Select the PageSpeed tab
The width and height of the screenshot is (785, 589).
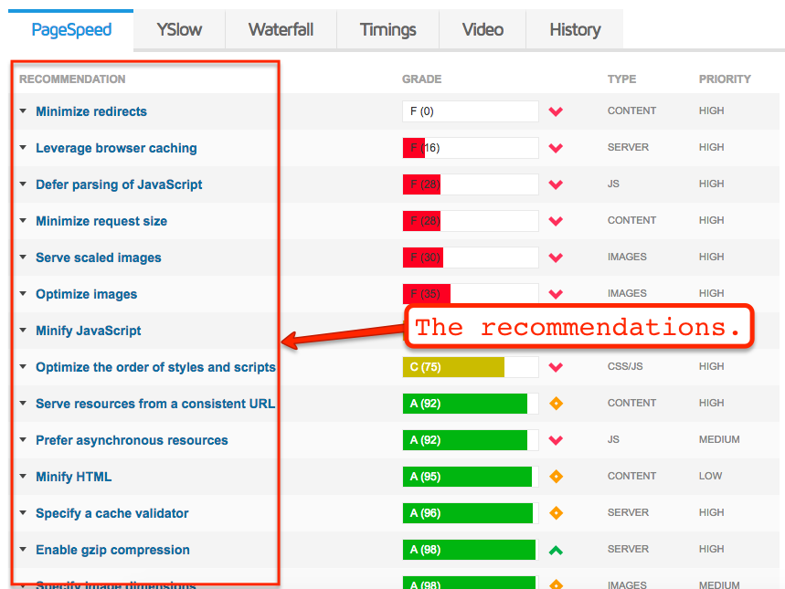tap(71, 29)
